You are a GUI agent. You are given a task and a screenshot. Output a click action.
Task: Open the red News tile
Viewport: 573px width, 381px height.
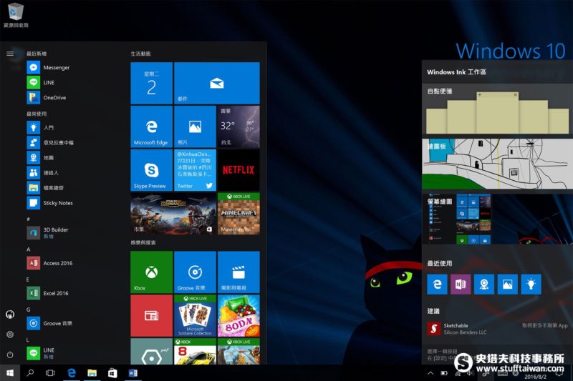(151, 316)
